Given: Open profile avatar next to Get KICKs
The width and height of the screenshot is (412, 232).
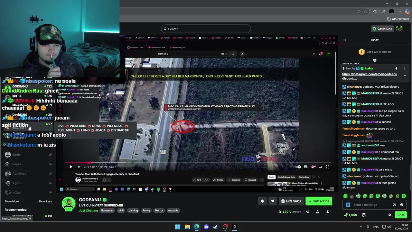Looking at the screenshot, I should (399, 29).
